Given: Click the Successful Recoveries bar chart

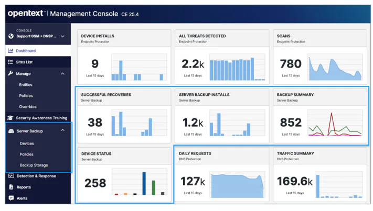Looking at the screenshot, I should pos(139,123).
